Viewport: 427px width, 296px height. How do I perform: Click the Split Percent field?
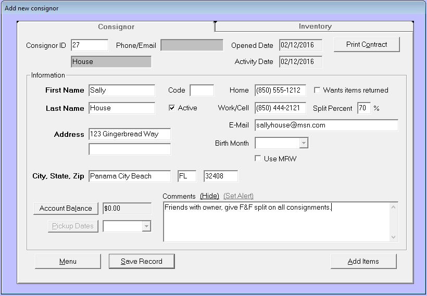click(364, 108)
